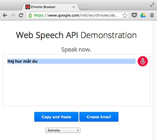
Task: Open the Google Drive extension icon
Action: pyautogui.click(x=143, y=15)
